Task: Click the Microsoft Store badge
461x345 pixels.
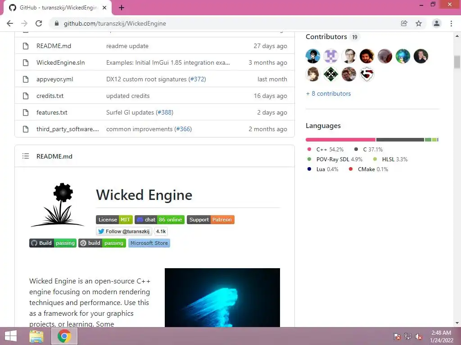Action: click(x=149, y=243)
